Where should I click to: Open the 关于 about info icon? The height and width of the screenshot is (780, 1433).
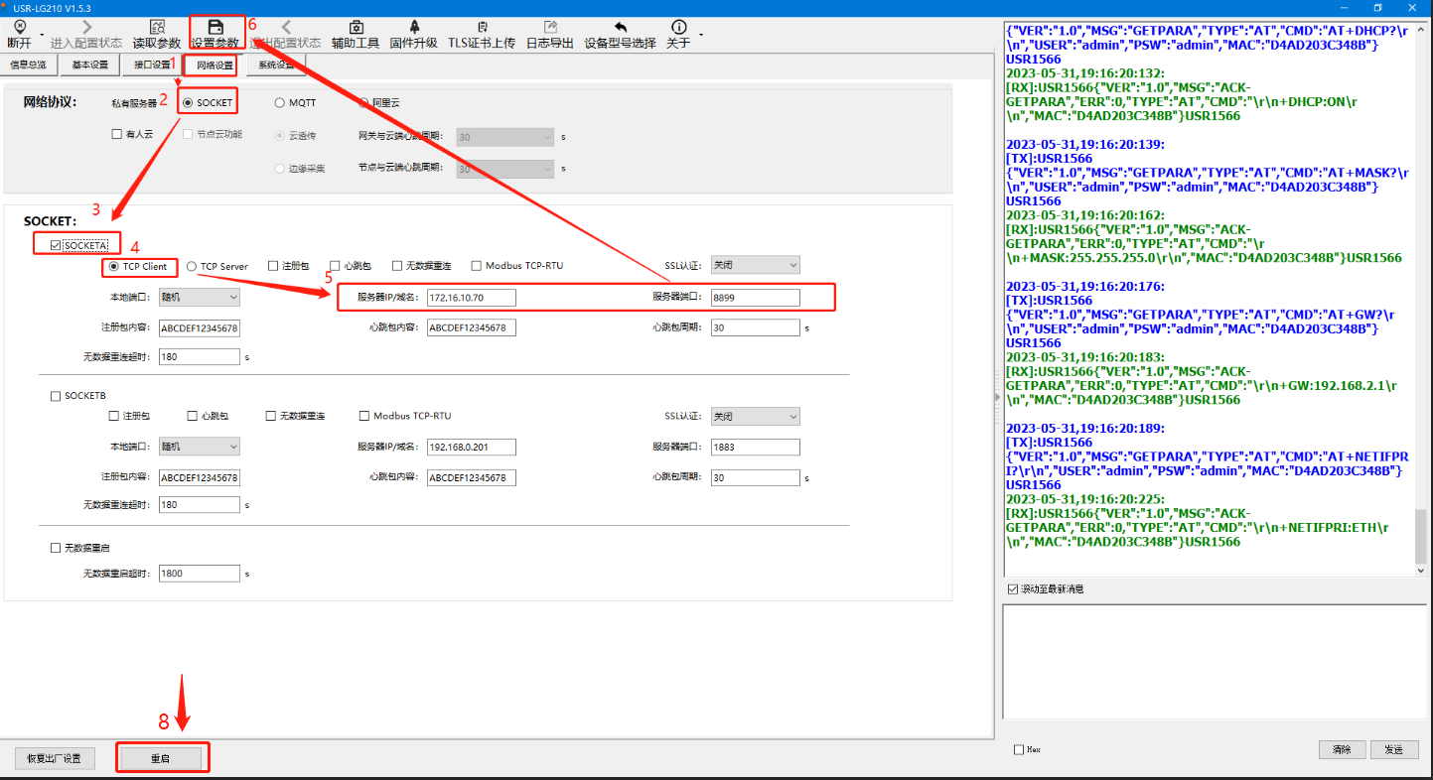pyautogui.click(x=679, y=27)
